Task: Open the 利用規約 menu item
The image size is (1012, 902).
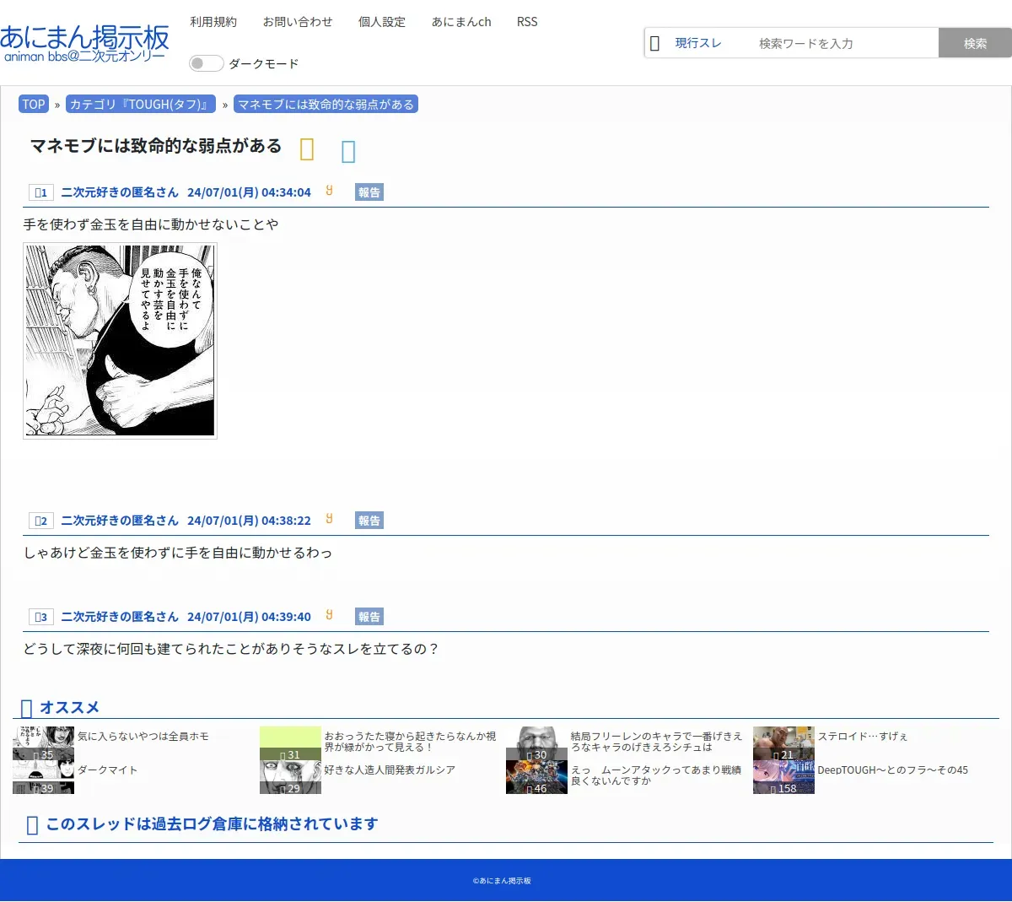Action: (x=213, y=22)
